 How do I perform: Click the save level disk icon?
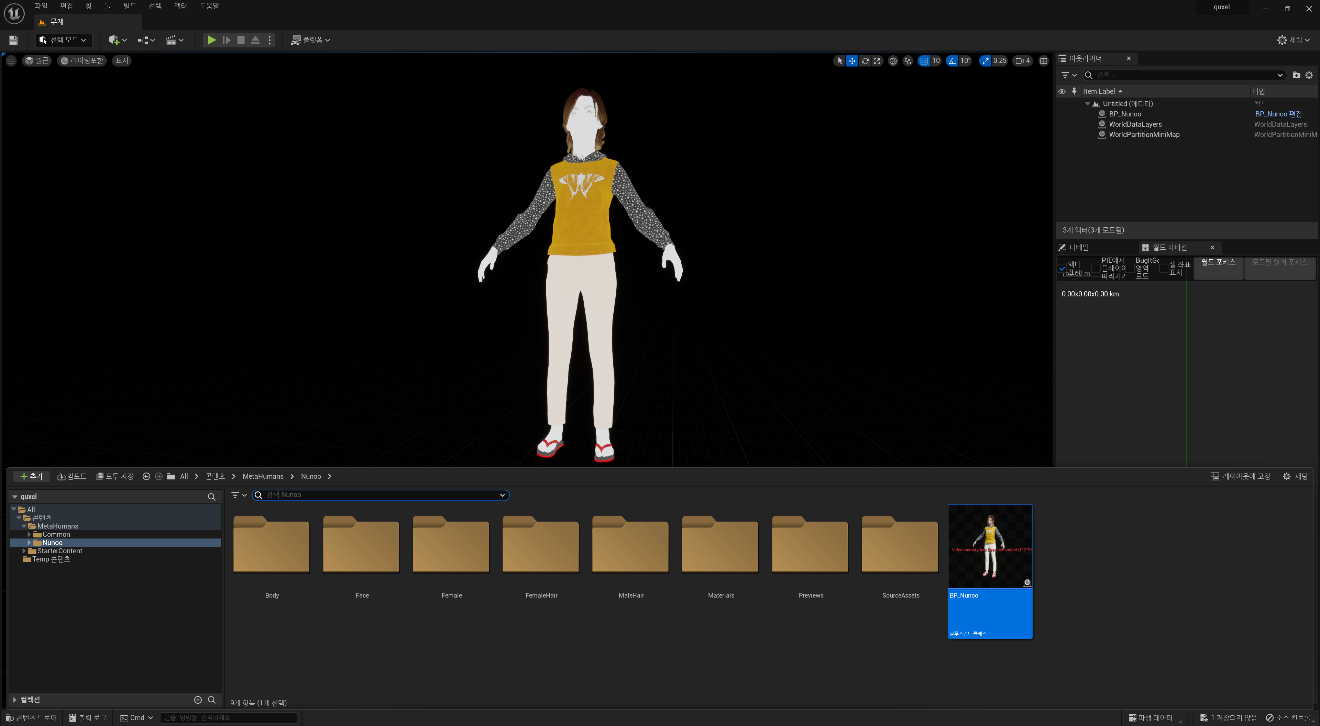[13, 40]
